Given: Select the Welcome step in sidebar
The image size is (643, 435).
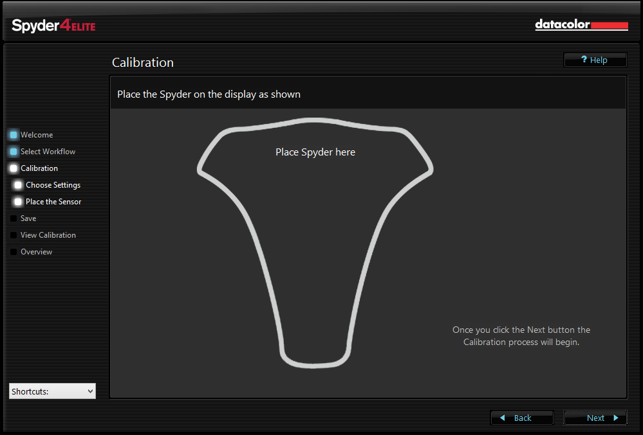Looking at the screenshot, I should 37,134.
